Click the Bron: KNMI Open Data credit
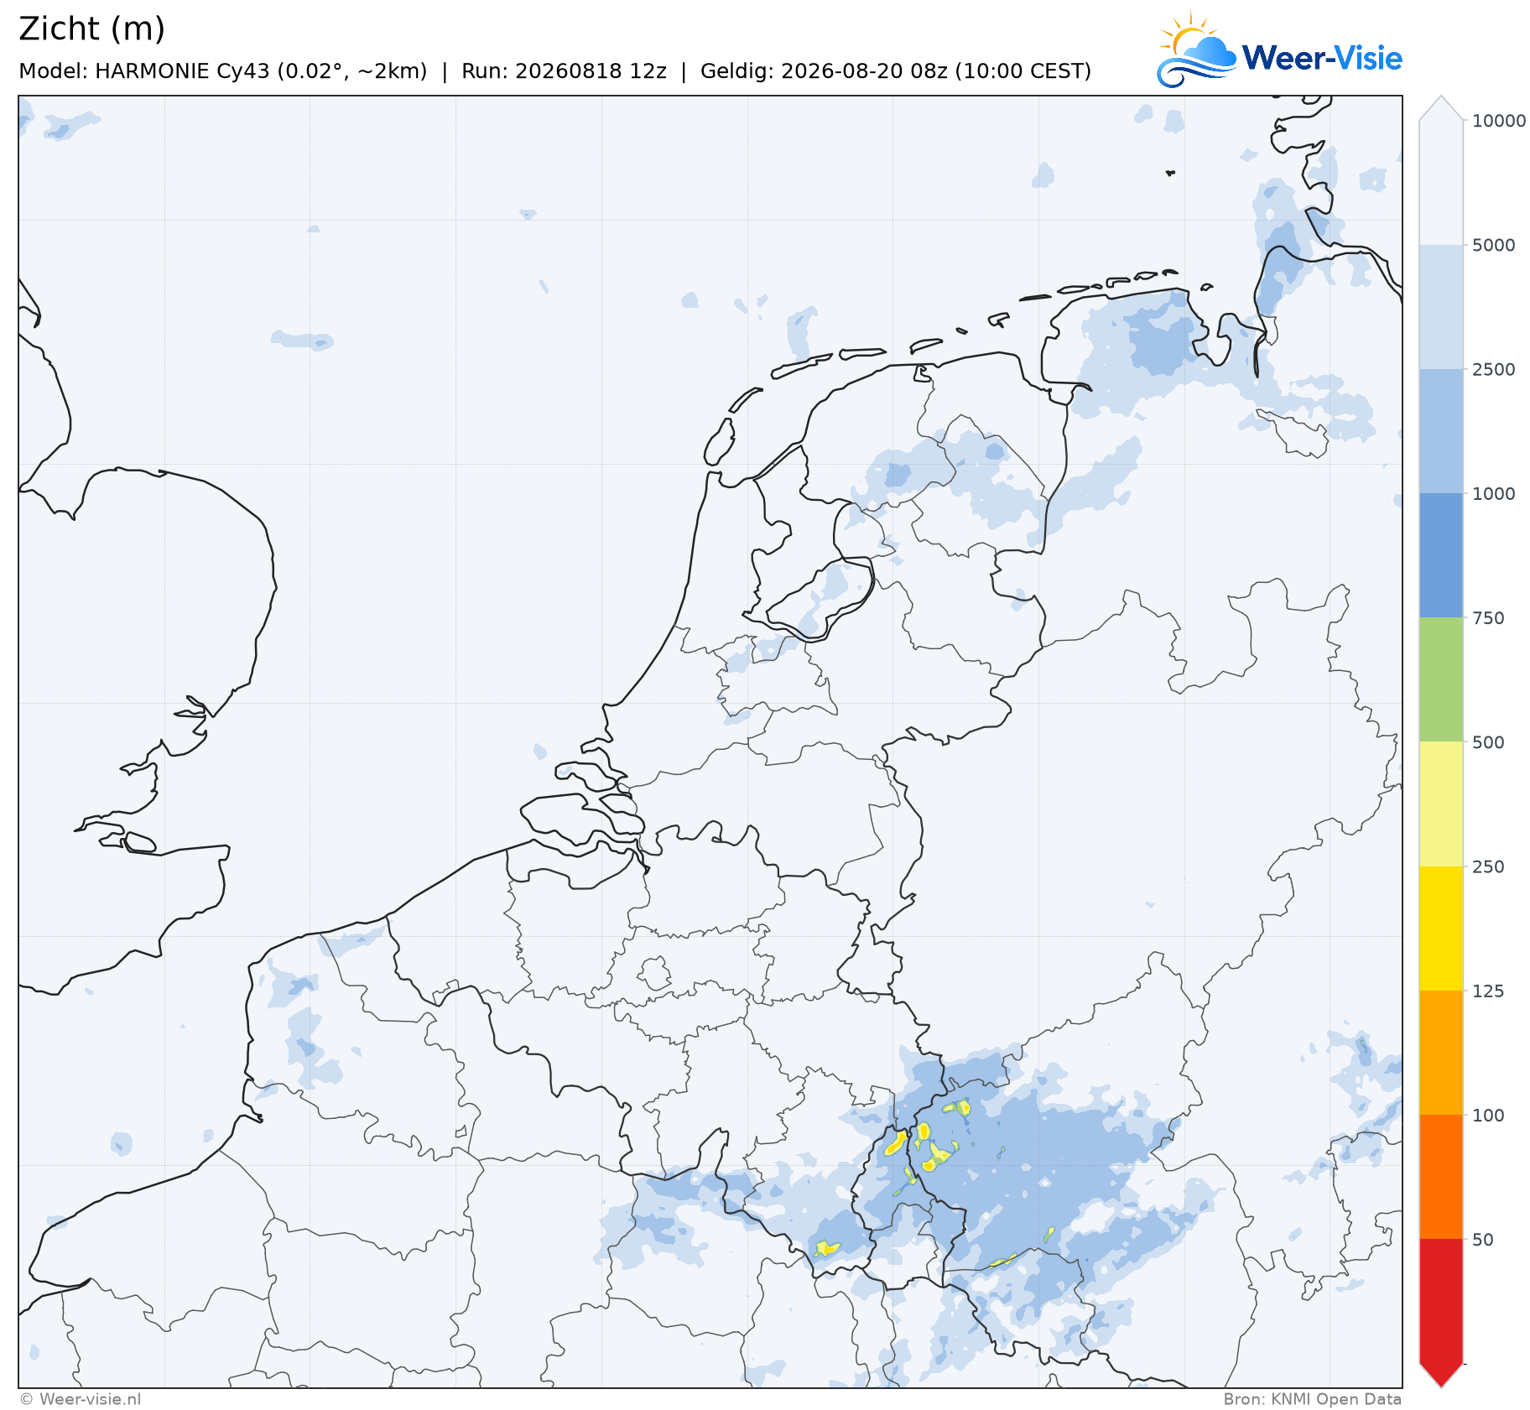 pos(1313,1399)
